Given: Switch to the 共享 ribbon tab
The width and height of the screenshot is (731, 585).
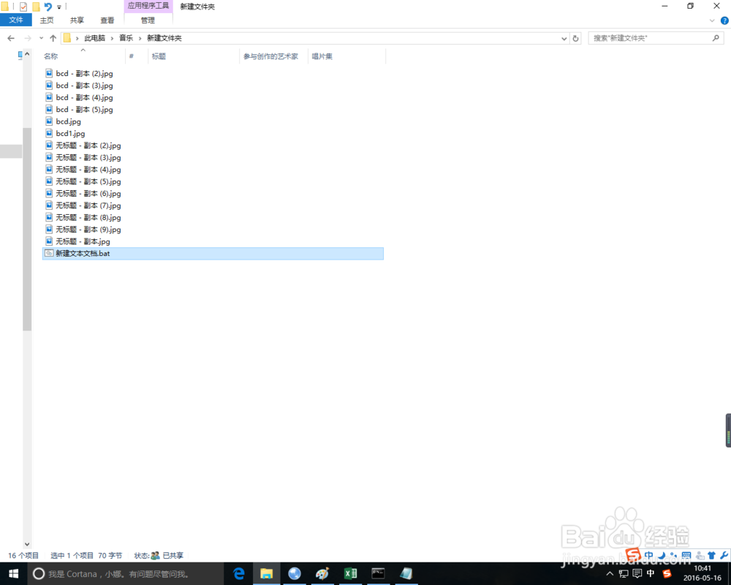Looking at the screenshot, I should coord(77,20).
